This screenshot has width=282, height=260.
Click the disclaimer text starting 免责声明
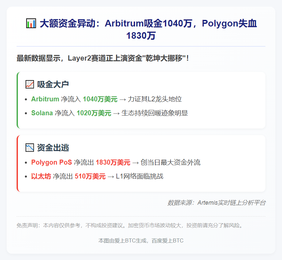click(x=129, y=225)
